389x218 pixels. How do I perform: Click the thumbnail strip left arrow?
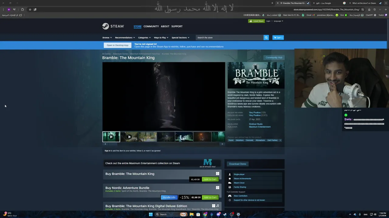pyautogui.click(x=105, y=144)
